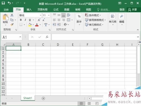This screenshot has width=141, height=106.
Task: Toggle wrap text icon
Action: point(69,15)
